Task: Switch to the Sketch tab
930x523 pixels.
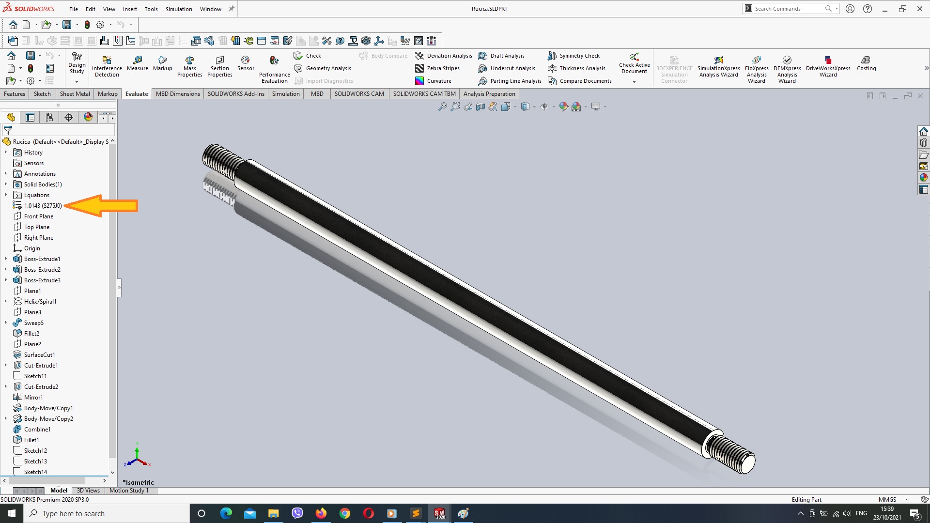Action: pos(42,93)
